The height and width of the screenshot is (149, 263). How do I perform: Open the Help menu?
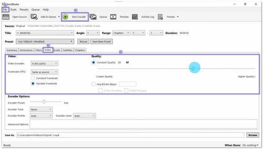[x=45, y=9]
